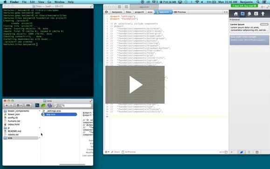Click the horizontal scrollbar in Finder window
This screenshot has height=169, width=270.
[72, 164]
